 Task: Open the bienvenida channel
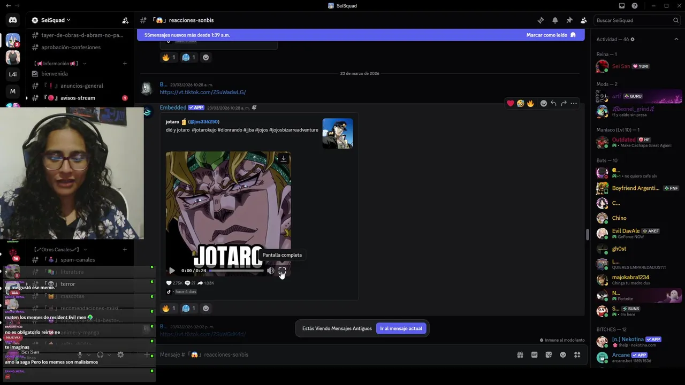pyautogui.click(x=80, y=74)
